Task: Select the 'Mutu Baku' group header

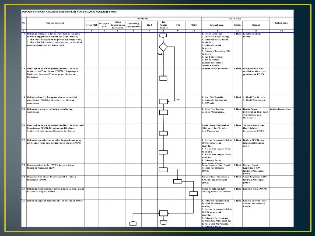Action: pyautogui.click(x=235, y=19)
